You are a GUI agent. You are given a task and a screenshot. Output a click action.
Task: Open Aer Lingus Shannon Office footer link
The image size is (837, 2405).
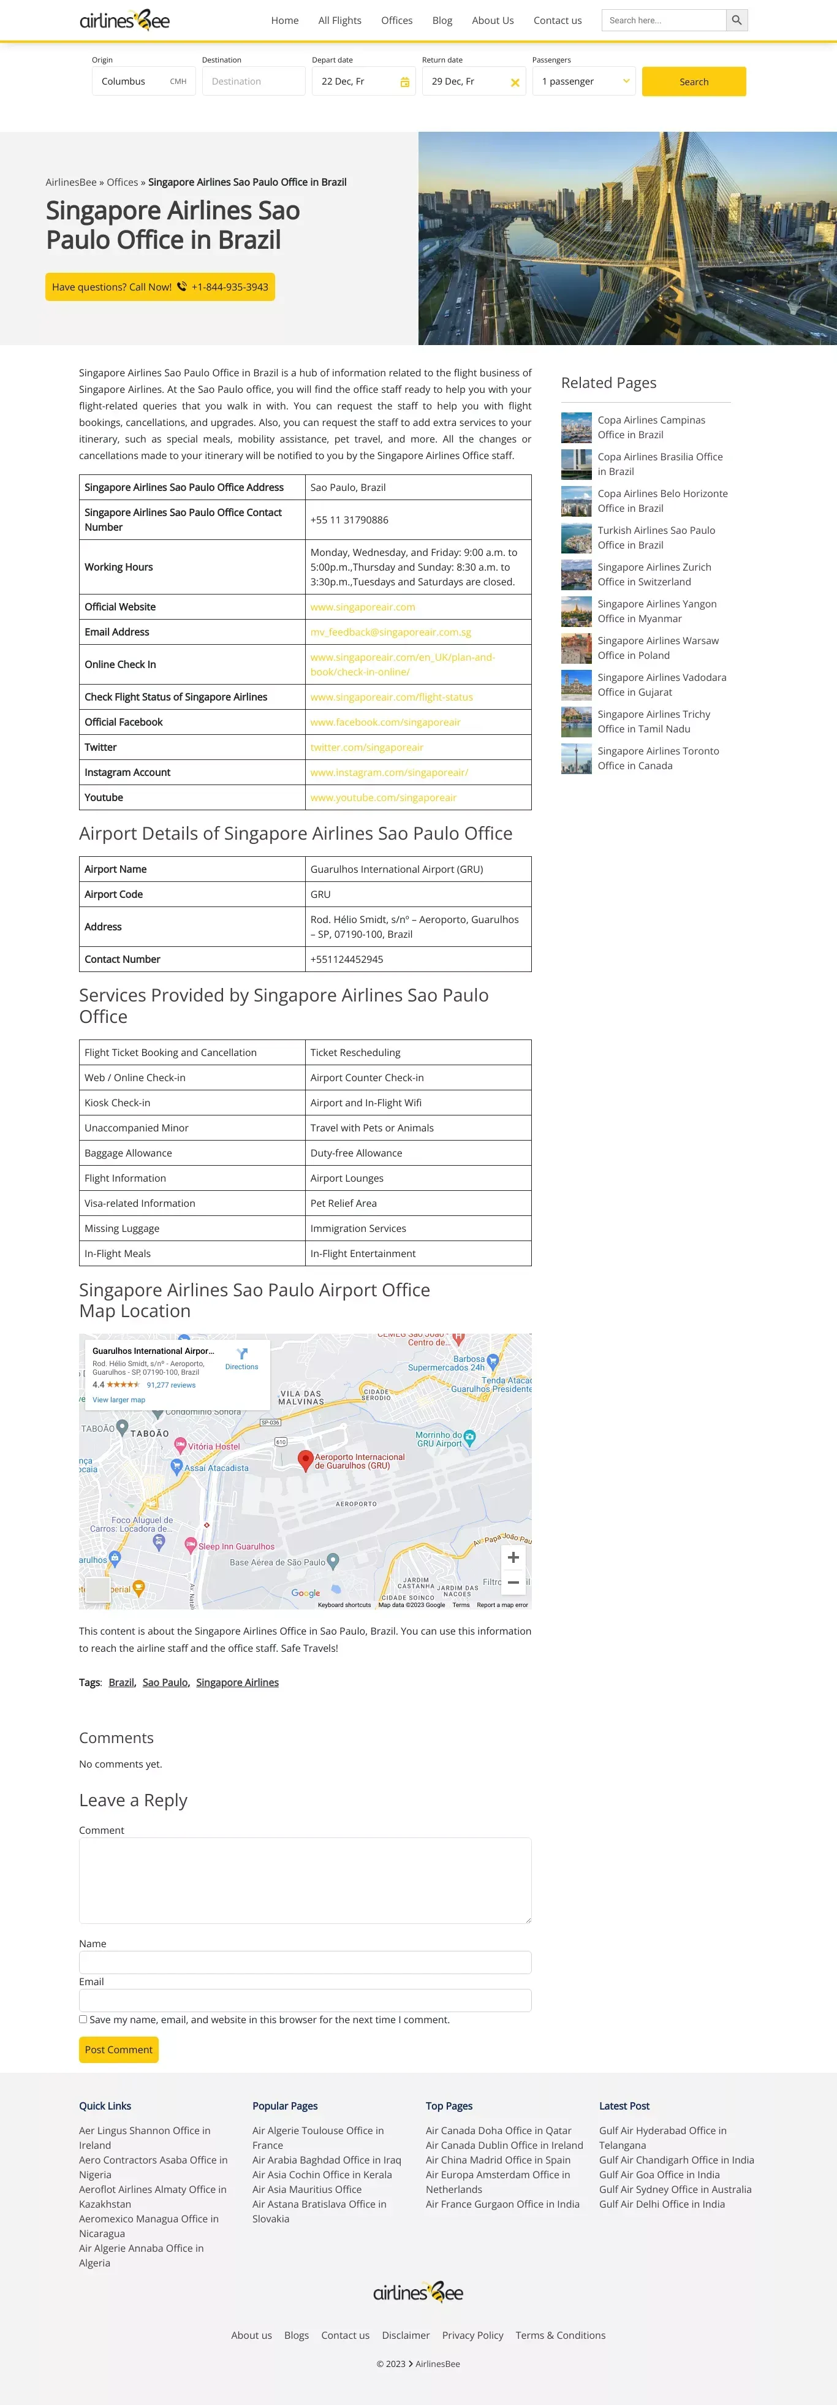145,2138
